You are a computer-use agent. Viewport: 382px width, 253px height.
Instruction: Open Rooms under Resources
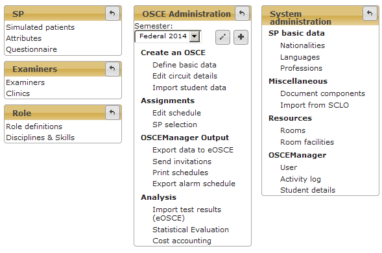(x=292, y=130)
